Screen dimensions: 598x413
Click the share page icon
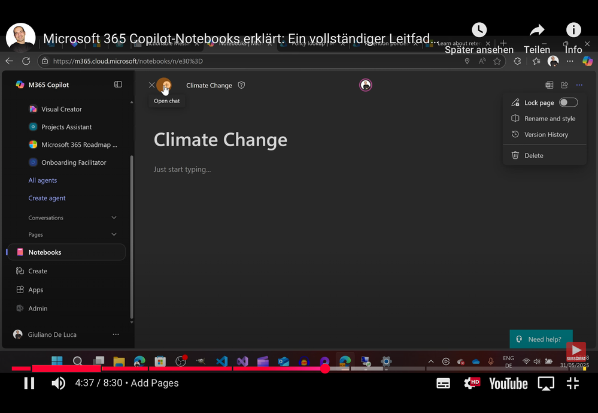[564, 85]
